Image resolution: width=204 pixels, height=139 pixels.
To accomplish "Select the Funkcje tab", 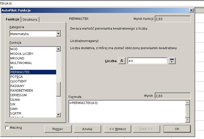I will pos(13,19).
